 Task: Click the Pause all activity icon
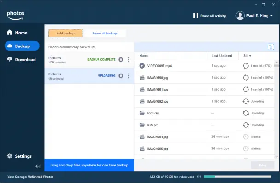pos(196,16)
